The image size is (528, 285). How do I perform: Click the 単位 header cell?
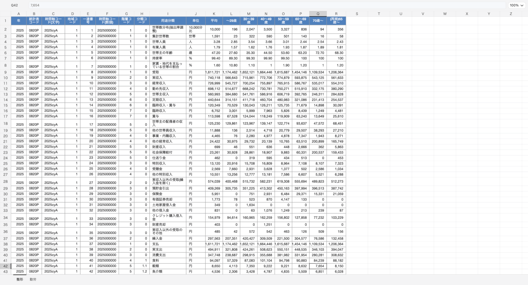click(x=196, y=21)
